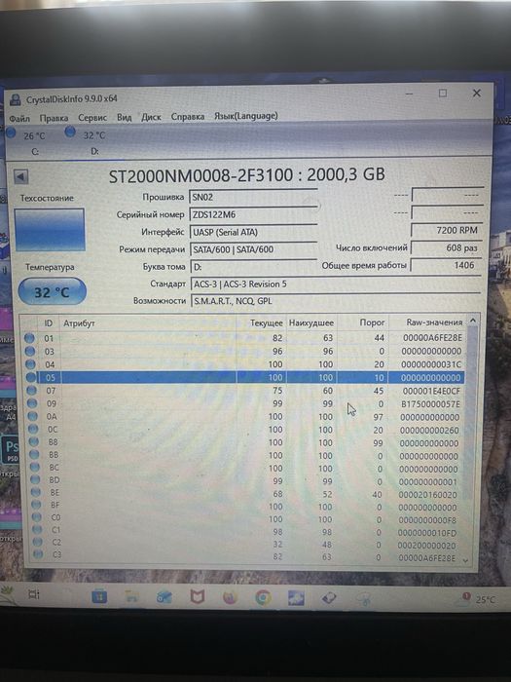Open the Вид menu
The image size is (511, 682).
tap(125, 118)
